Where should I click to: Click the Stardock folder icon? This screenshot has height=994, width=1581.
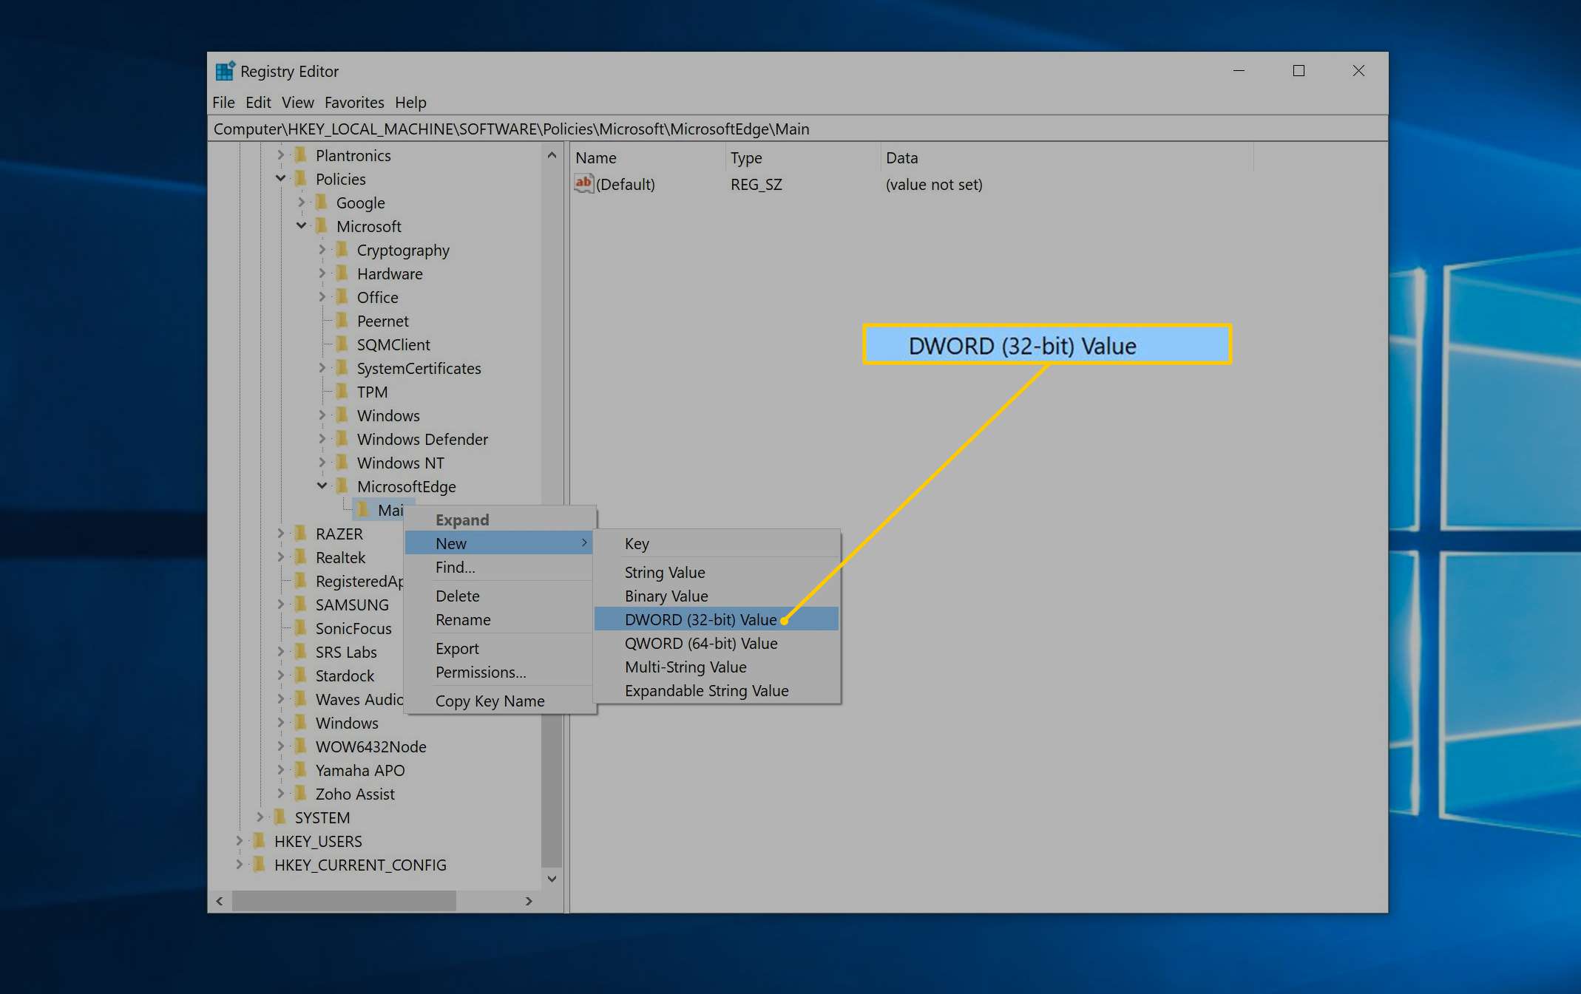[x=300, y=675]
